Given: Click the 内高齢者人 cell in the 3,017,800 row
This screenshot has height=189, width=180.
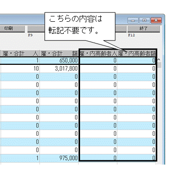Looking at the screenshot, I should pyautogui.click(x=98, y=69).
